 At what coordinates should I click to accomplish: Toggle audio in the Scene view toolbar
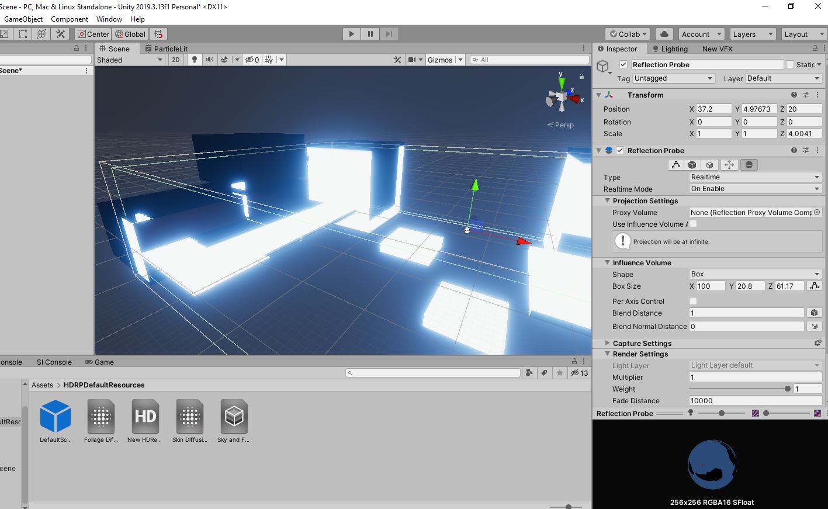pos(209,59)
